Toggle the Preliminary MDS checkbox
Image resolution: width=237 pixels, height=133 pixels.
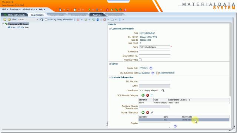(140, 60)
